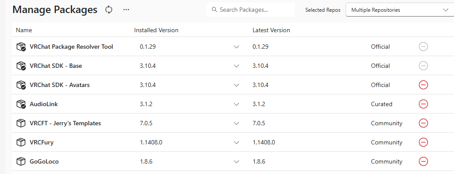
Task: Expand version dropdown for VRChat SDK - Base
Action: pyautogui.click(x=236, y=66)
